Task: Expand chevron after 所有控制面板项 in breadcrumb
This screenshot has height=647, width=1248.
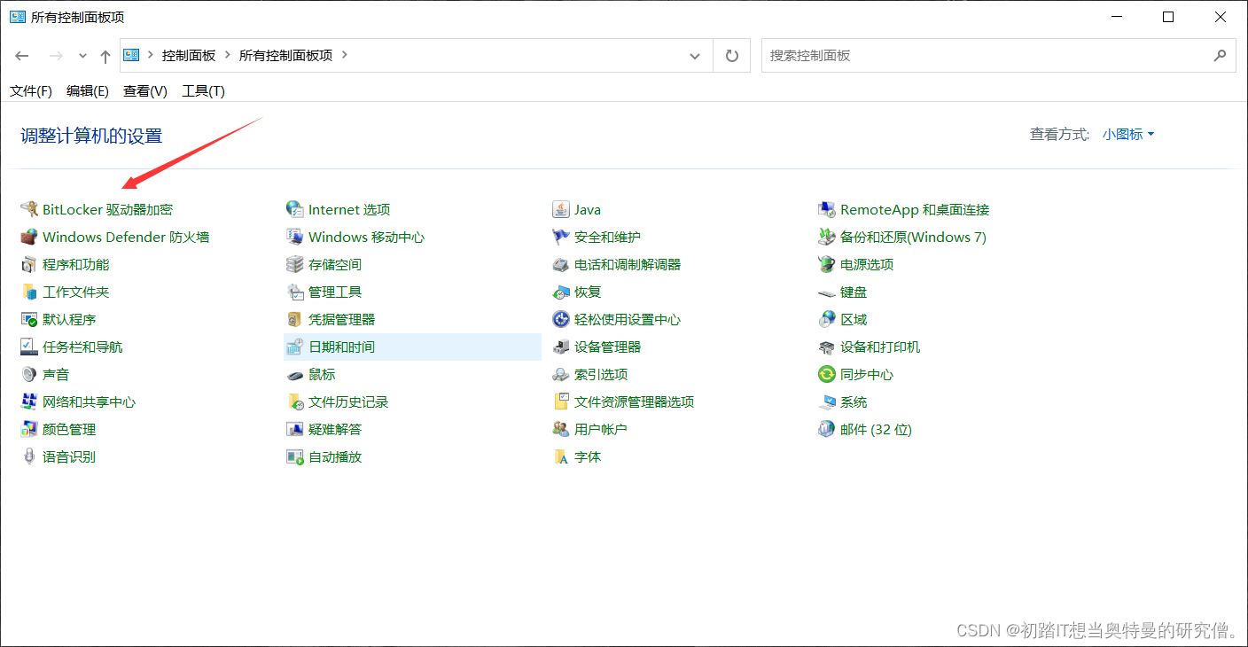Action: [x=345, y=55]
